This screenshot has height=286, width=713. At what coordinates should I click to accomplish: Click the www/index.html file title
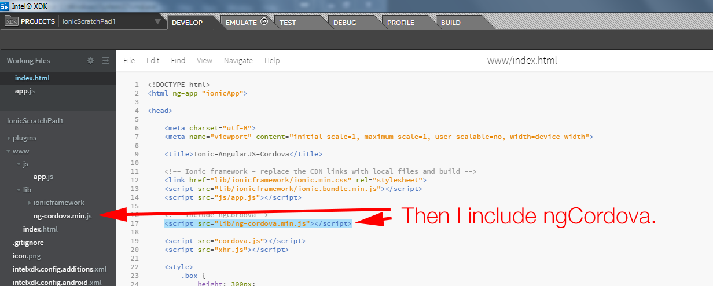(x=522, y=60)
